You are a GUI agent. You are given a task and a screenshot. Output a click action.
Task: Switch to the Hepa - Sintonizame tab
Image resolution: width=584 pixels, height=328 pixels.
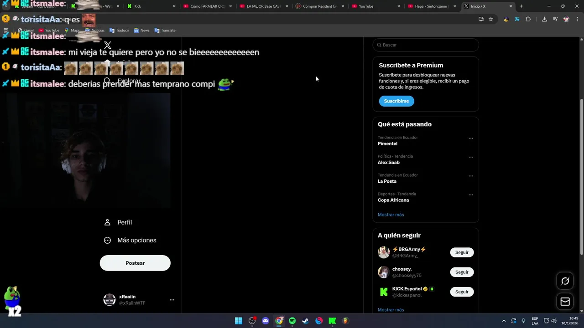433,6
